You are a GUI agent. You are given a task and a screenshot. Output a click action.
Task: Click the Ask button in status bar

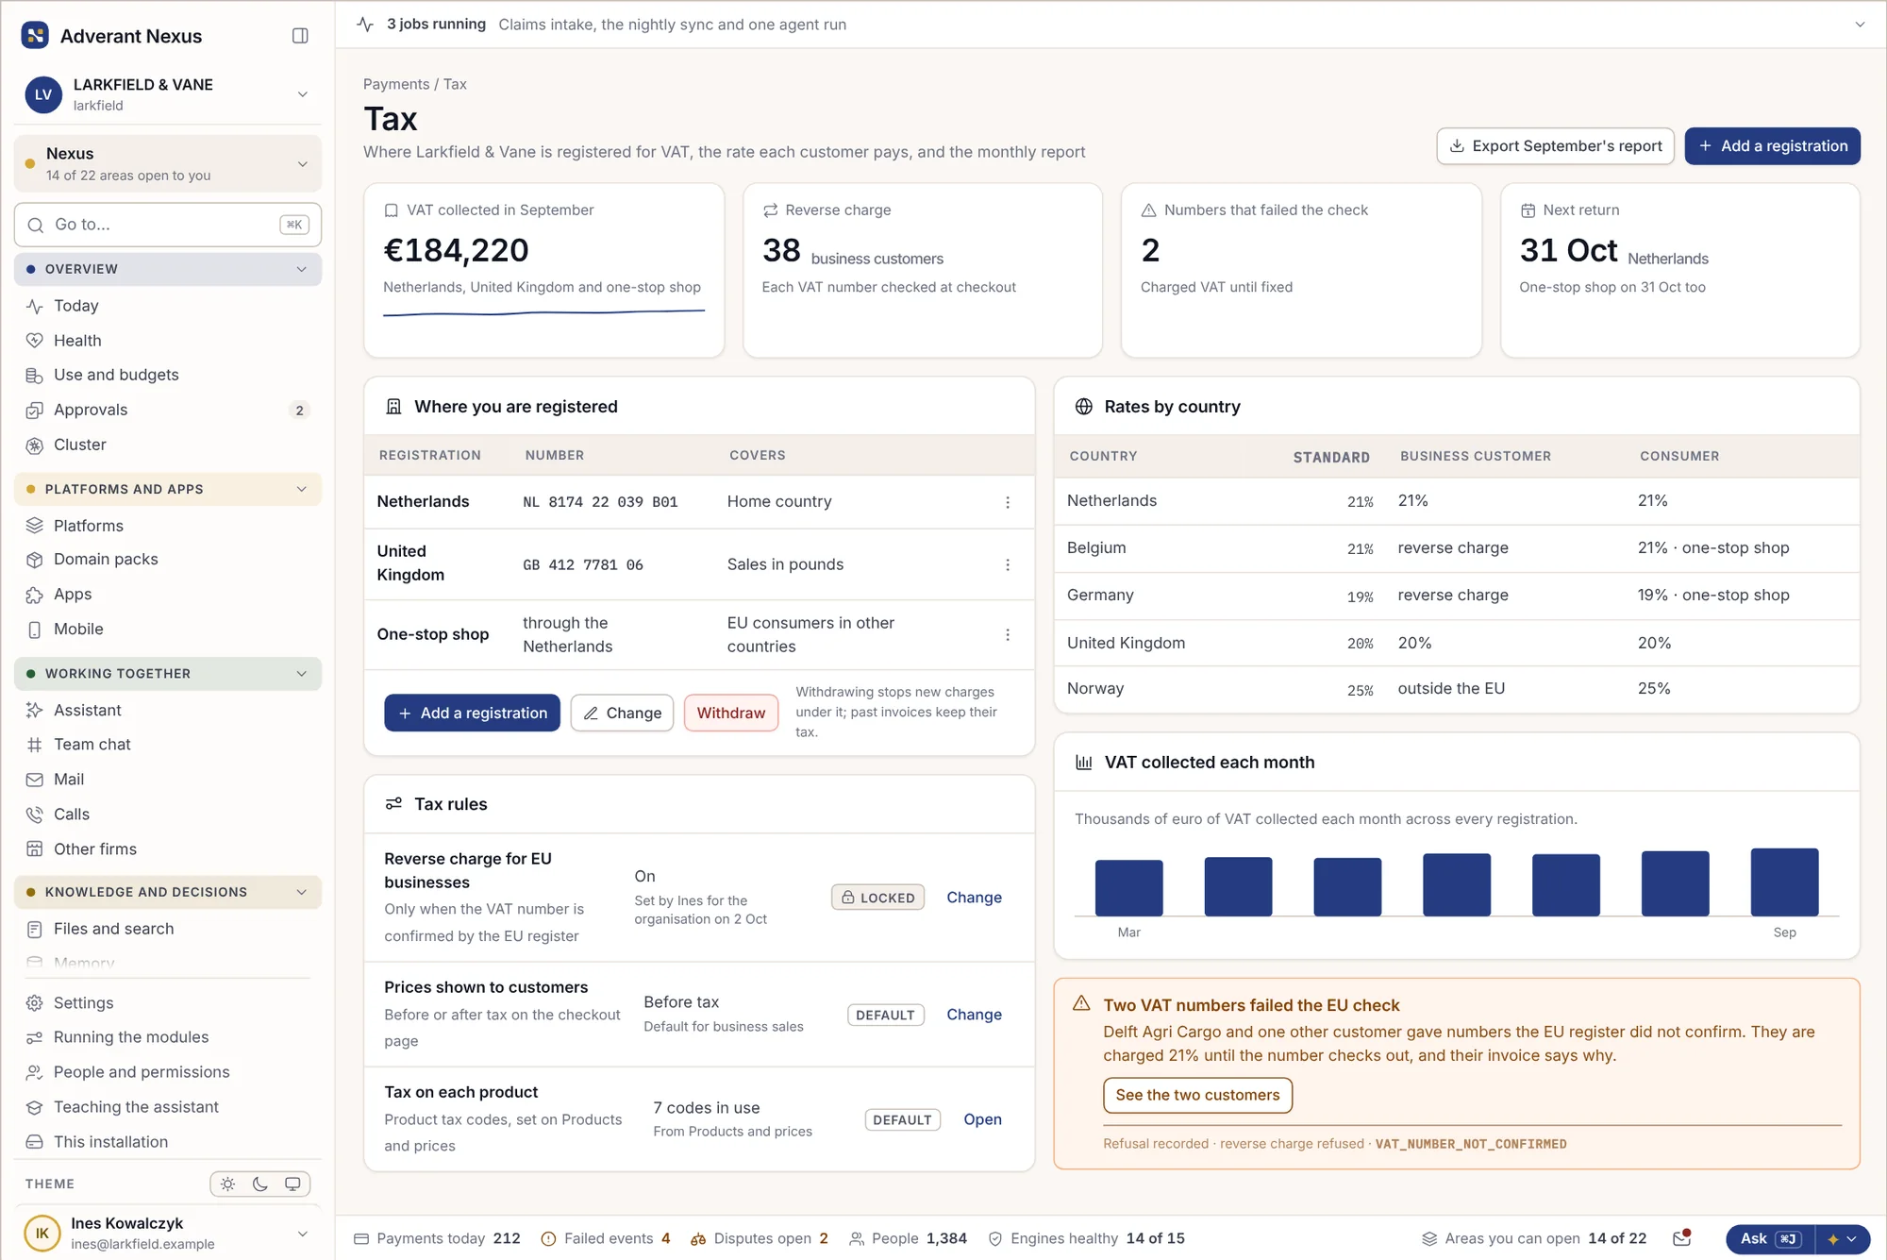pos(1770,1238)
